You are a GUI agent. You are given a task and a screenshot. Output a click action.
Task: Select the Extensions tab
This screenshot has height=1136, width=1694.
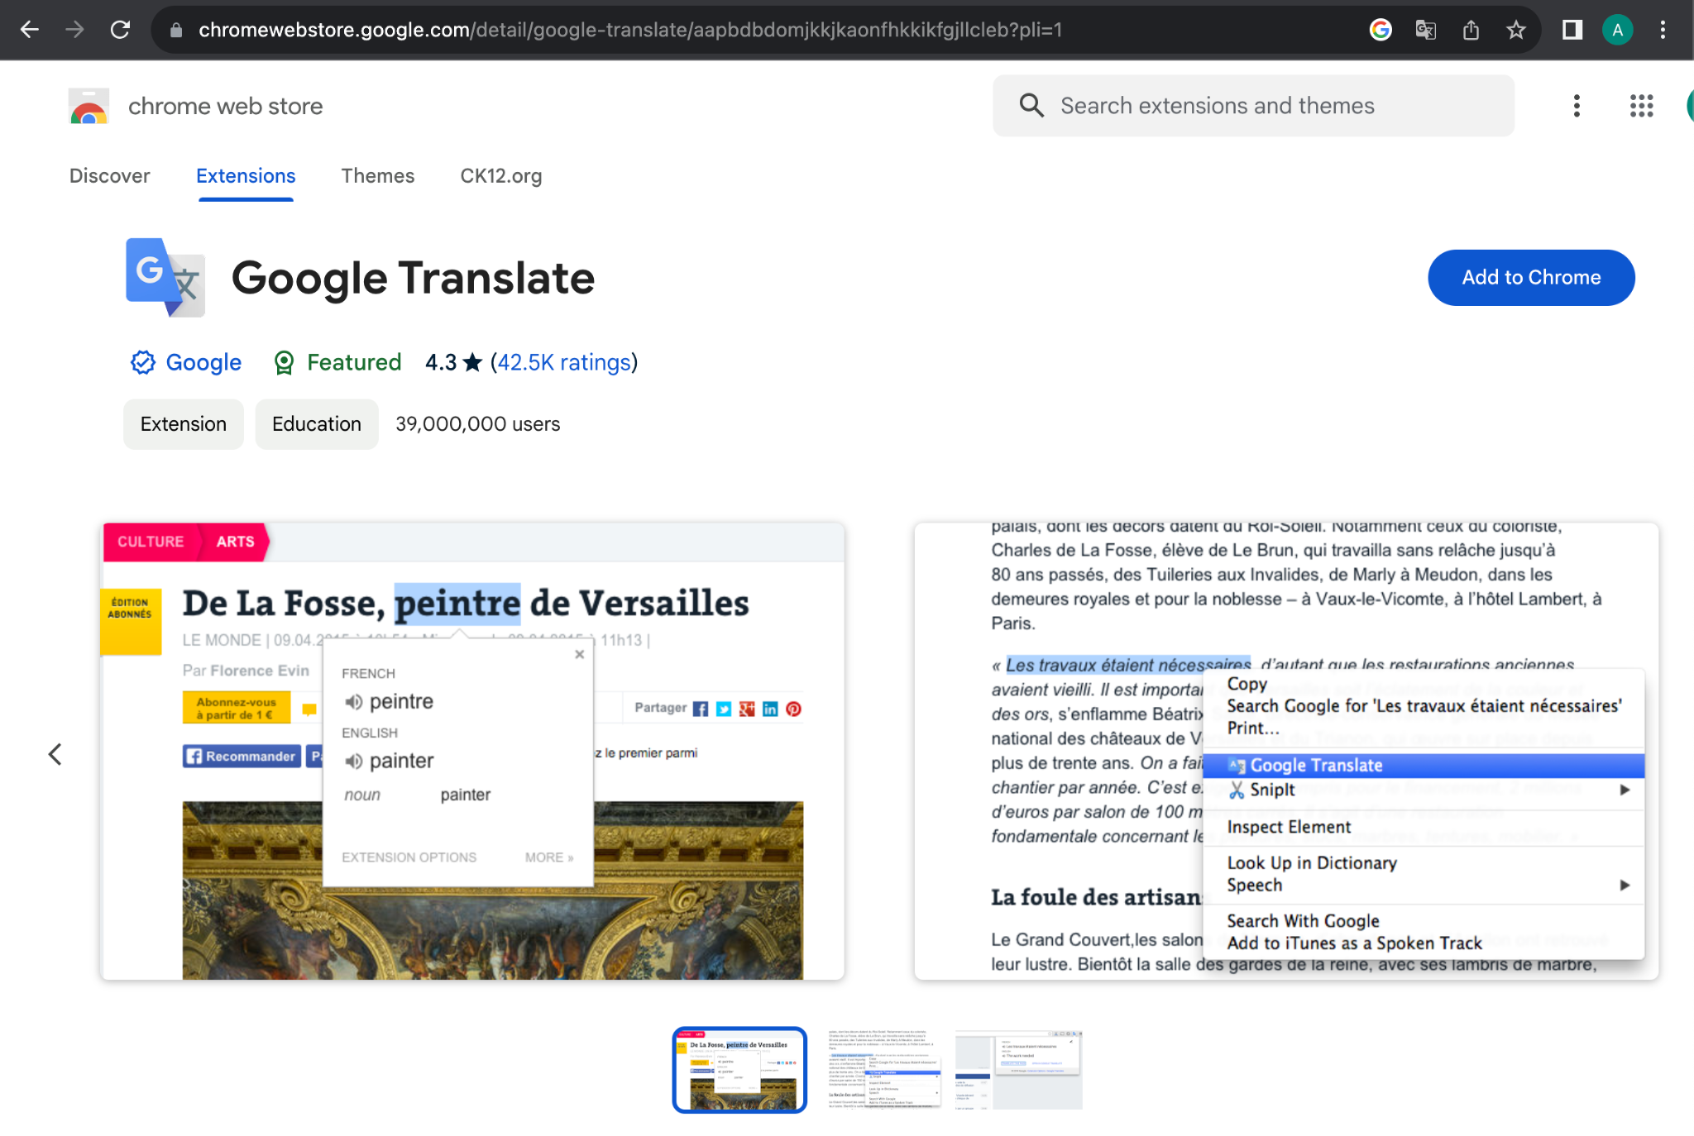246,176
